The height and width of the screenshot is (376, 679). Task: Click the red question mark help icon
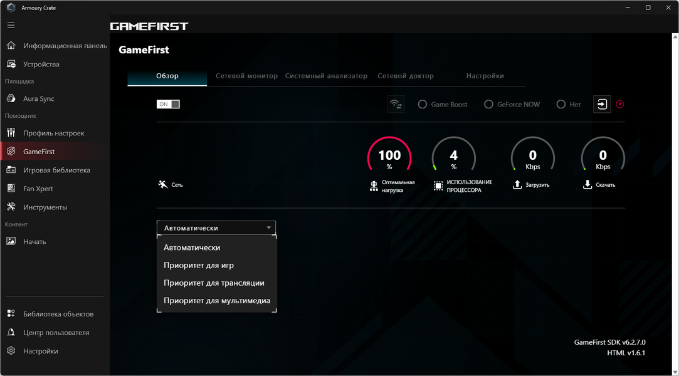pyautogui.click(x=619, y=104)
